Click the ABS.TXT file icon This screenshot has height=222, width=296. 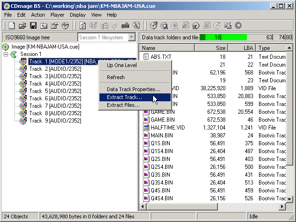[x=146, y=56]
